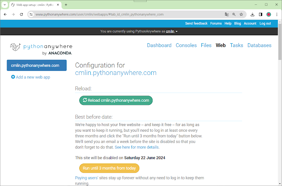Click the cmlin.pythonanywhere.com heading link
This screenshot has width=282, height=186.
pos(115,73)
